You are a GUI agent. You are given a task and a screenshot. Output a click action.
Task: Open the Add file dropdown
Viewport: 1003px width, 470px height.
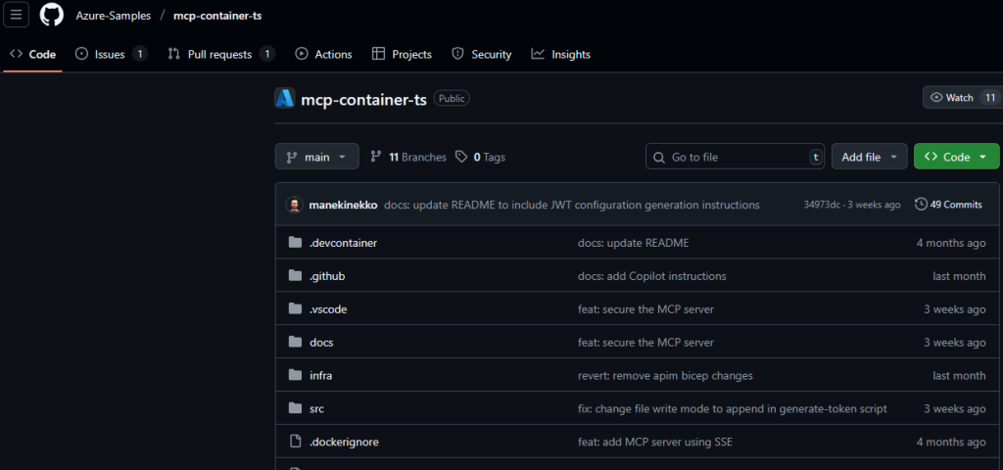(870, 157)
